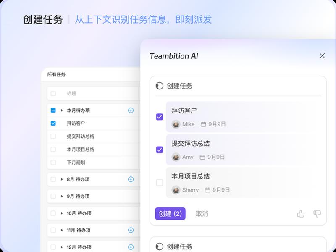
Task: Open 下月规划 task row
Action: tap(94, 163)
